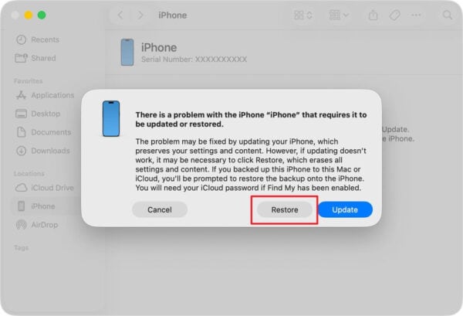Cancel the iPhone restore dialog
Screen dimensions: 463x316
pyautogui.click(x=160, y=209)
